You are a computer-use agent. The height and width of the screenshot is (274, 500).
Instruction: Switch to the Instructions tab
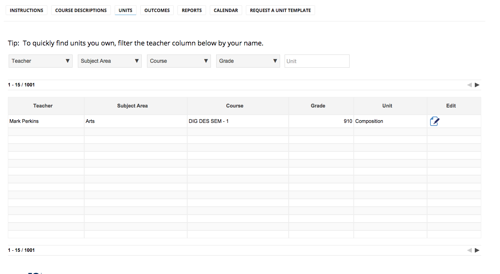[26, 11]
